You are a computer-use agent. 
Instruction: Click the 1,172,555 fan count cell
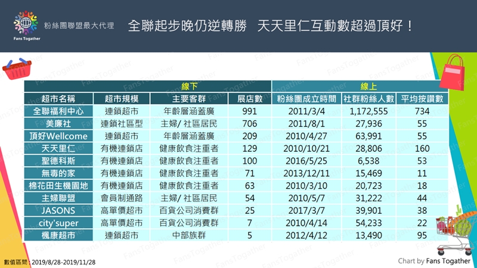(368, 111)
